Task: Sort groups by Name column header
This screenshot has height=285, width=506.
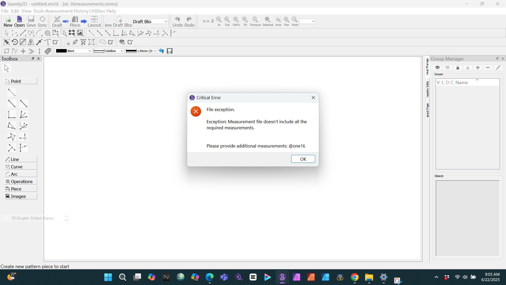Action: 477,83
